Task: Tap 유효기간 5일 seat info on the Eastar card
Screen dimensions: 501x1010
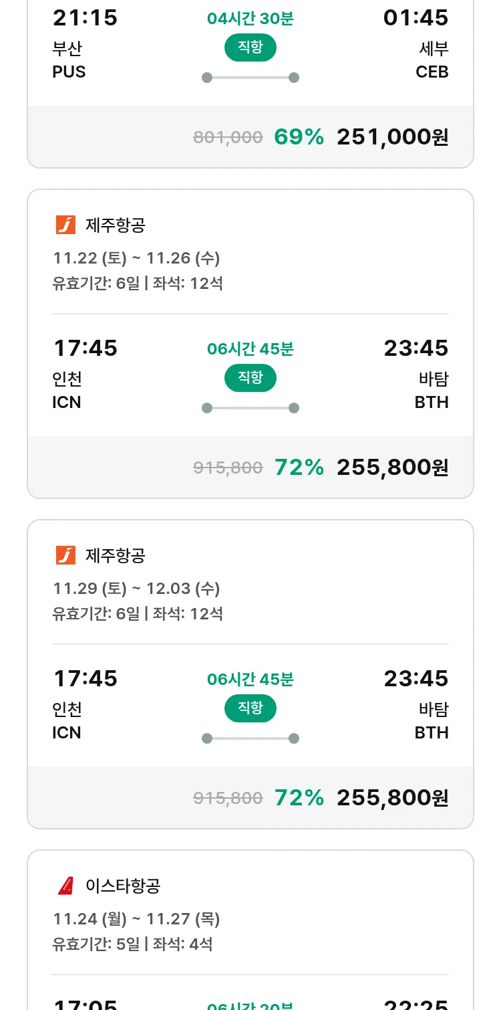Action: pos(132,944)
